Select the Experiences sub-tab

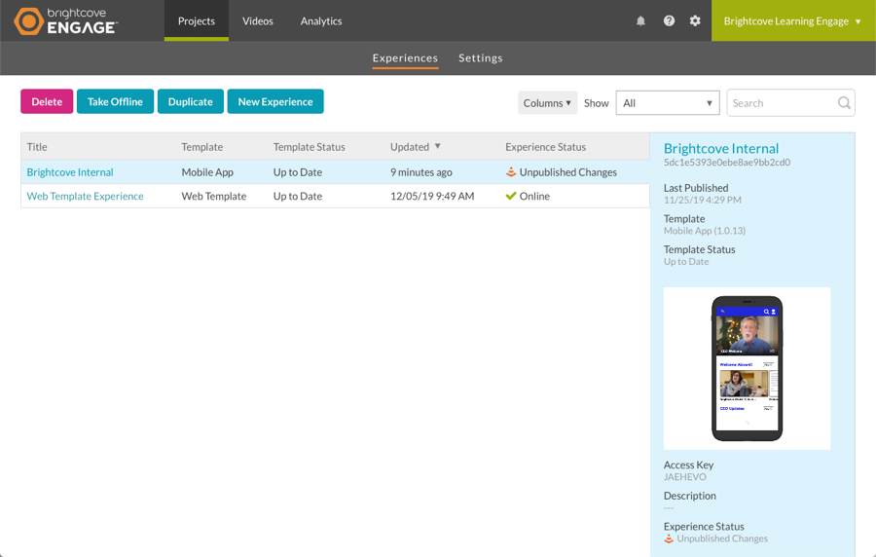[x=405, y=58]
